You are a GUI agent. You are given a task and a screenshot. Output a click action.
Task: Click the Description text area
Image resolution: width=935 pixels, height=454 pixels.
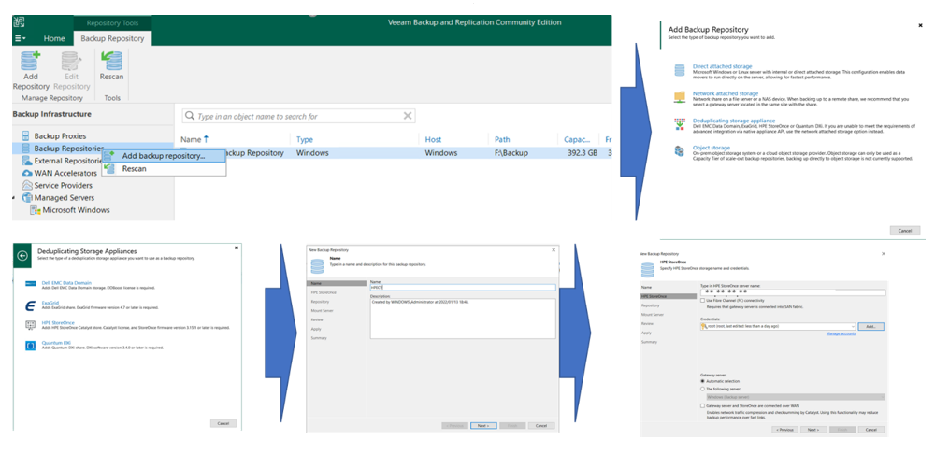[463, 319]
